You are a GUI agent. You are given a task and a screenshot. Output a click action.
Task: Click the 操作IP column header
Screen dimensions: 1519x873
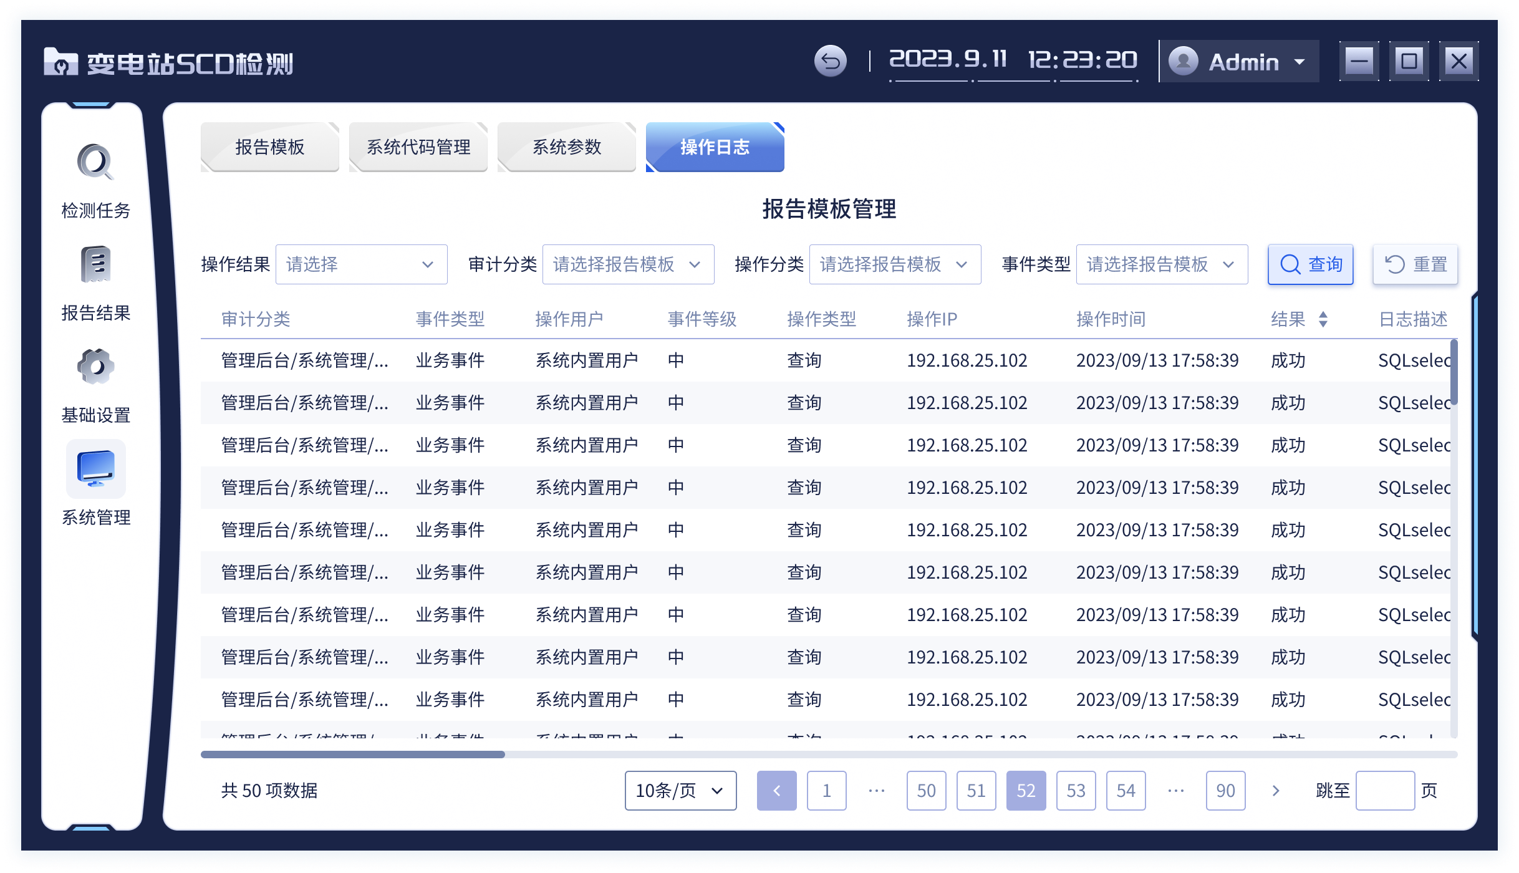coord(932,319)
